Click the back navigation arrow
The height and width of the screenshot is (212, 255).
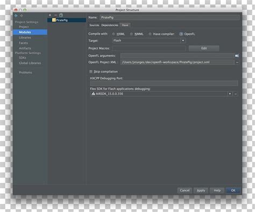click(16, 16)
